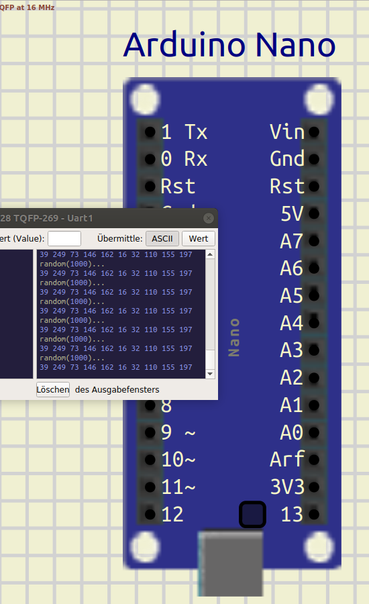The image size is (369, 604).
Task: Click the A5 pin hole
Action: pyautogui.click(x=314, y=295)
